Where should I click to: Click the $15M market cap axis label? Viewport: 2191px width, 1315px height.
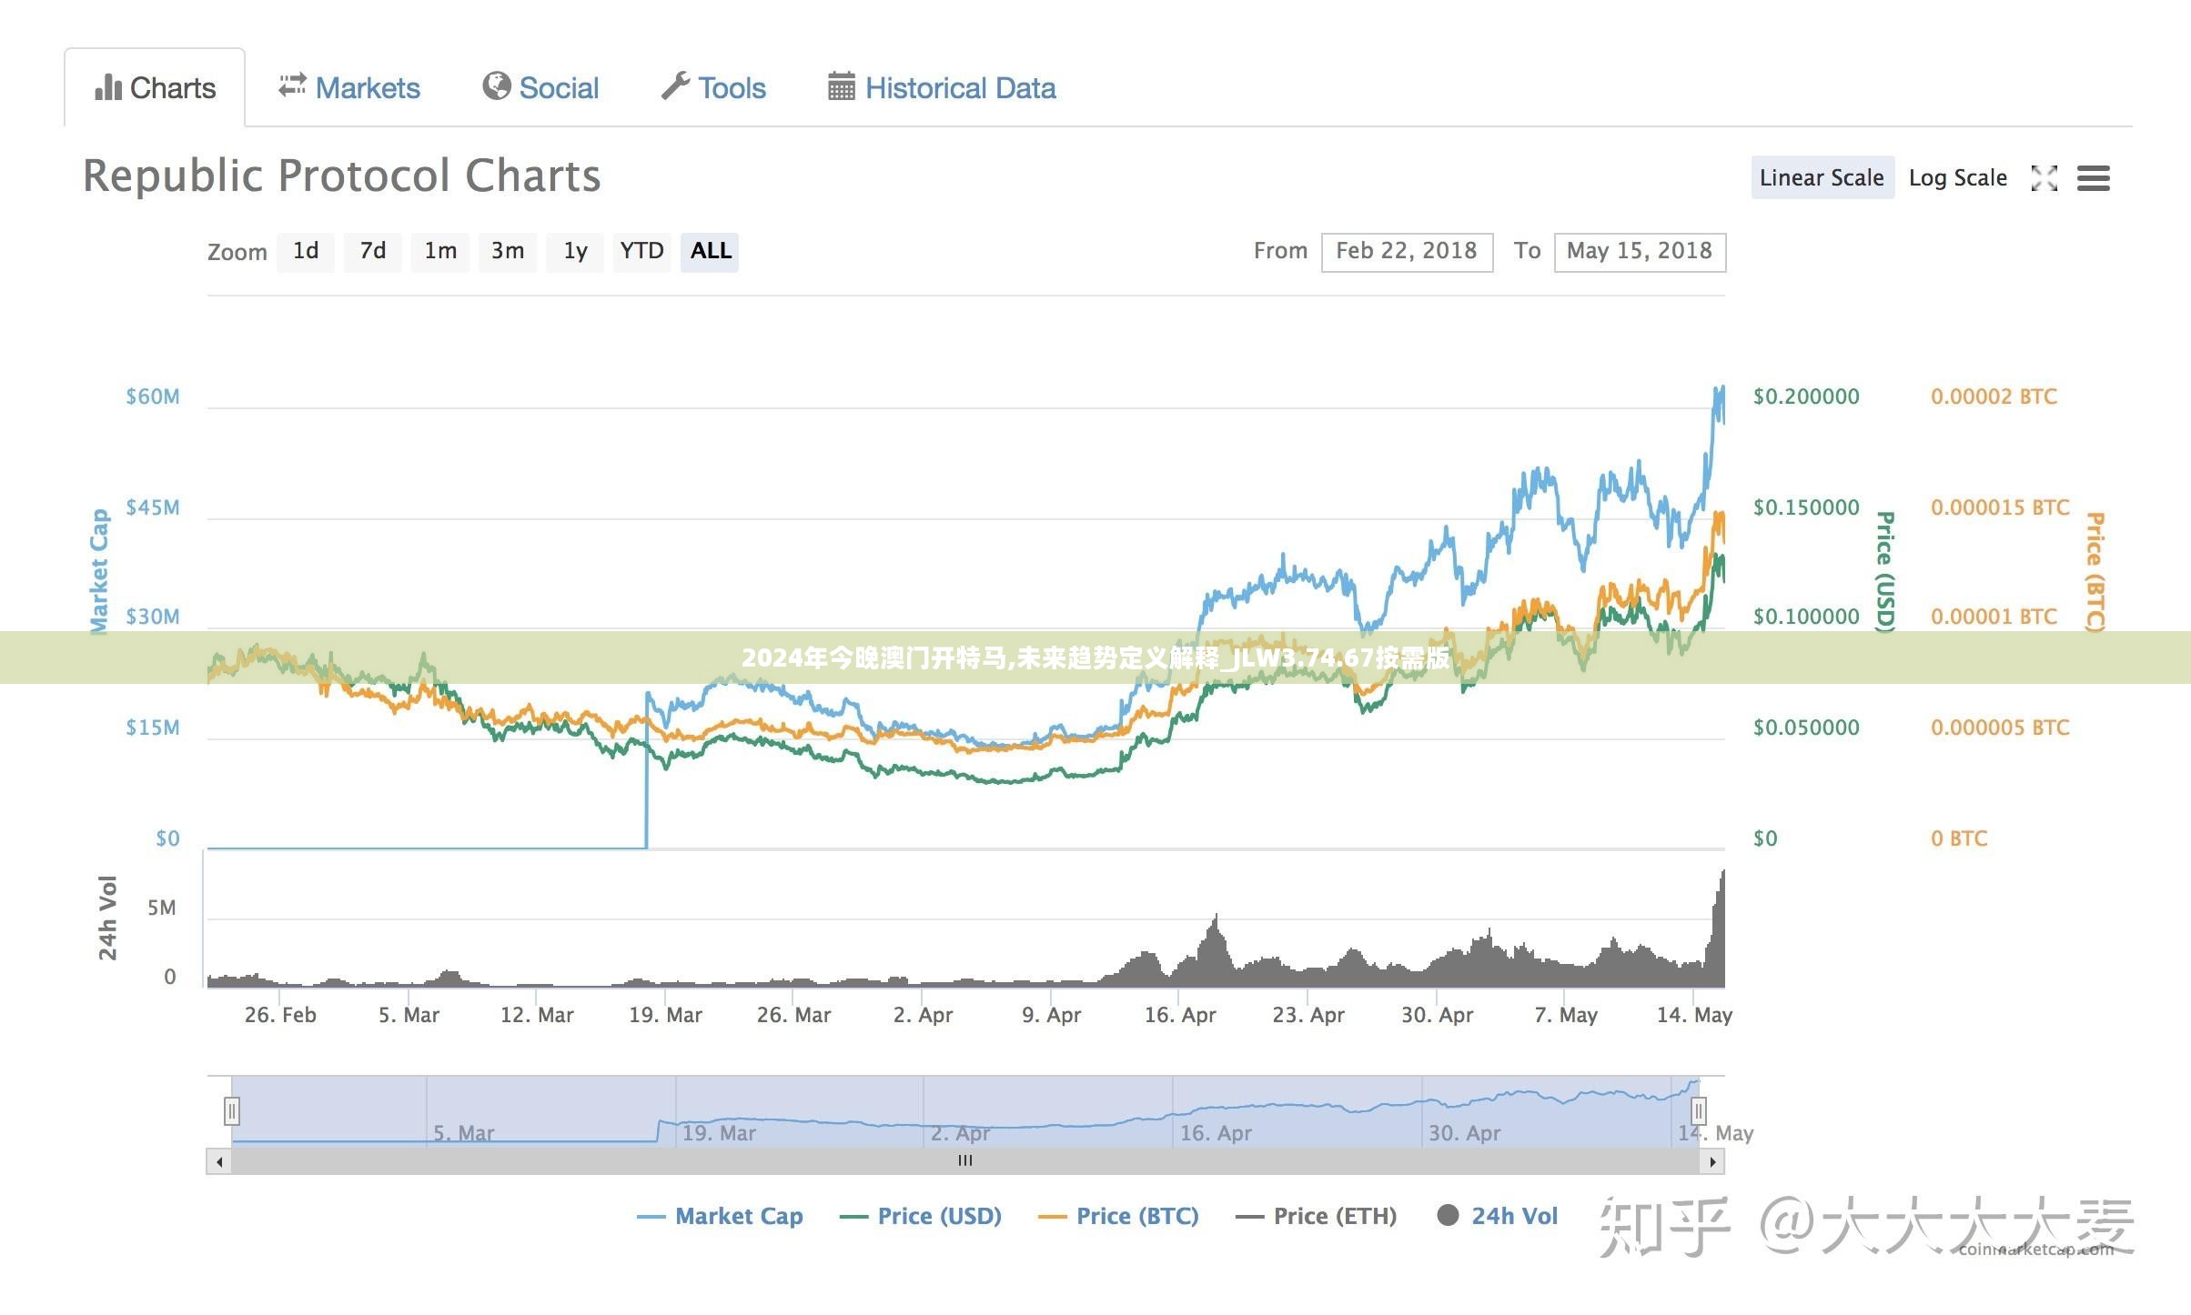(x=153, y=728)
